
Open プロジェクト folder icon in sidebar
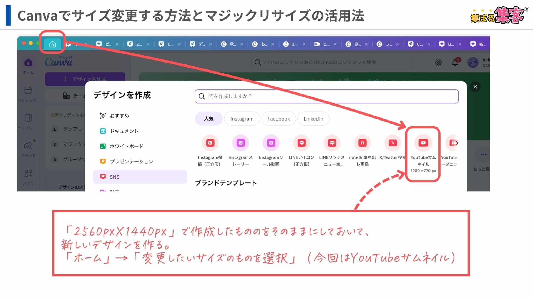click(28, 90)
